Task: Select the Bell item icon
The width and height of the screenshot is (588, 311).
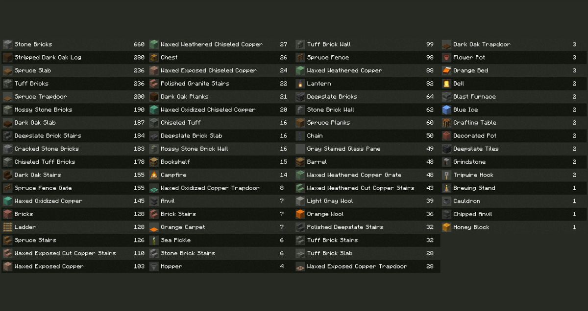Action: 446,84
